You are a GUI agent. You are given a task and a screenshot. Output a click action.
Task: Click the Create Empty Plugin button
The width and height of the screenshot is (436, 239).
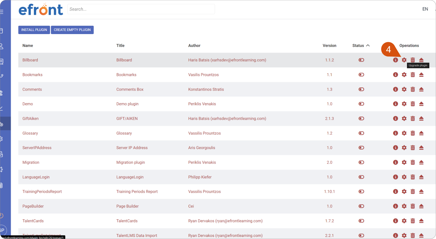click(72, 30)
